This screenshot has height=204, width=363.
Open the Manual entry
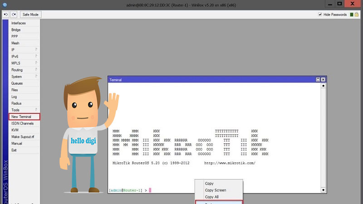coord(24,143)
